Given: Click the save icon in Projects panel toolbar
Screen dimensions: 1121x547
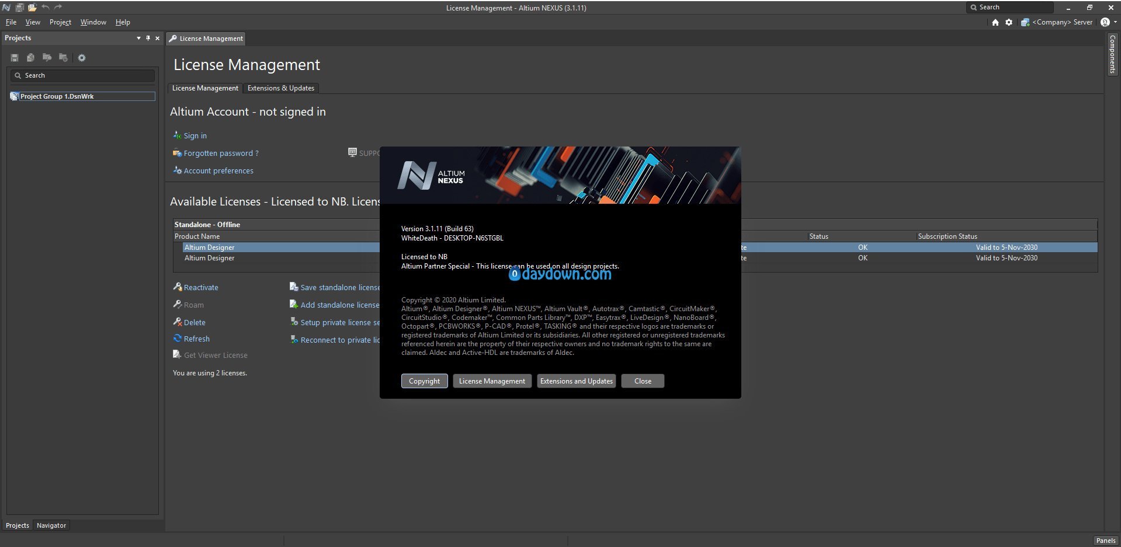Looking at the screenshot, I should (x=15, y=58).
